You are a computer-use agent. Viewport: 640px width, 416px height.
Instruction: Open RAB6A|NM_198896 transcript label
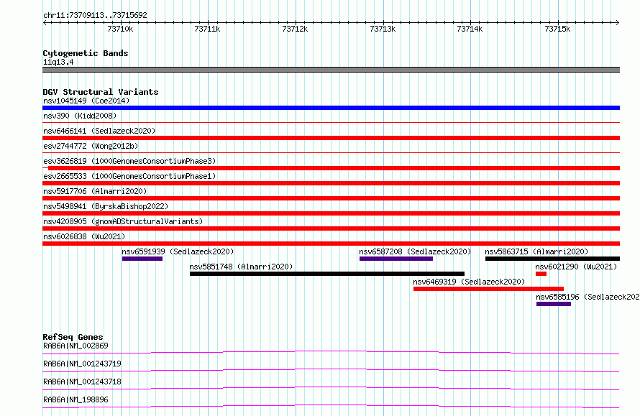tap(76, 399)
